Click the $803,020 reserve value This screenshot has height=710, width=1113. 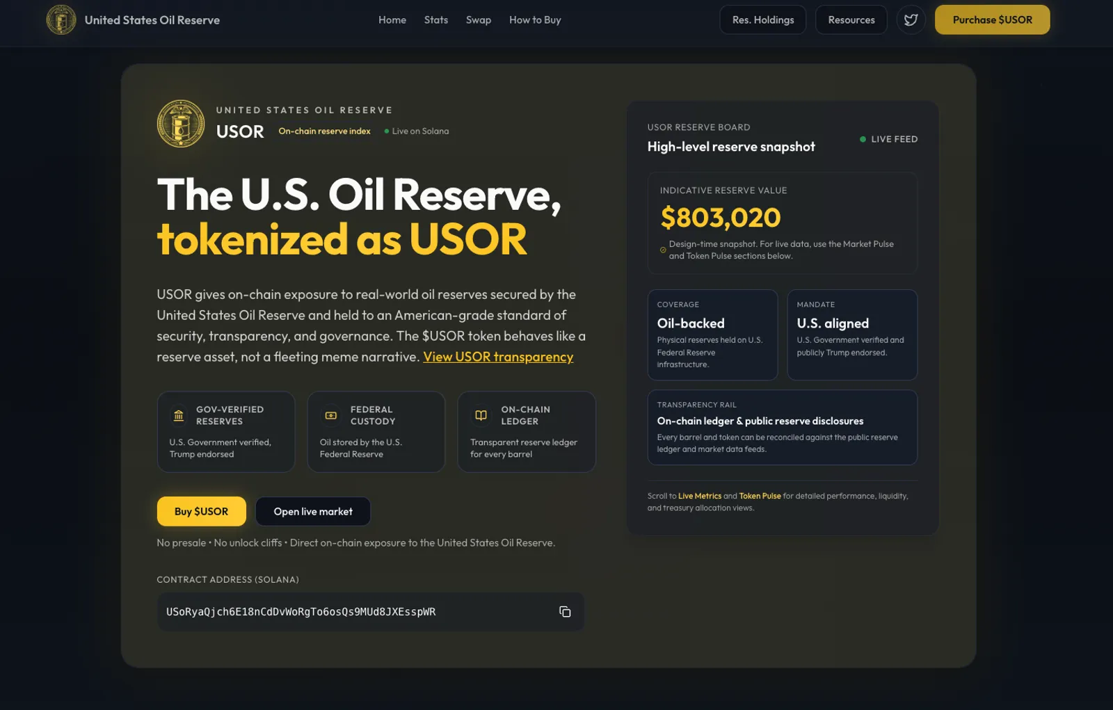721,218
